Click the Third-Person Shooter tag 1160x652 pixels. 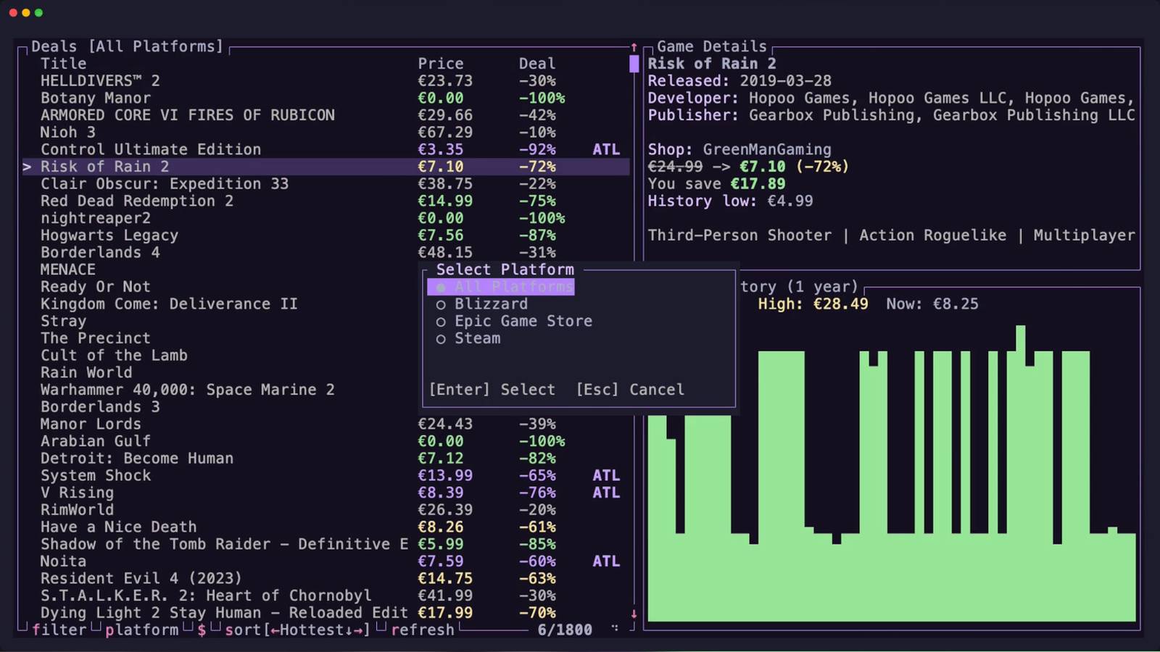pos(739,235)
